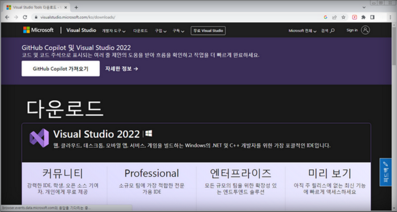Viewport: 397px width, 212px height.
Task: Open the 자세한 정보 link
Action: (x=121, y=68)
